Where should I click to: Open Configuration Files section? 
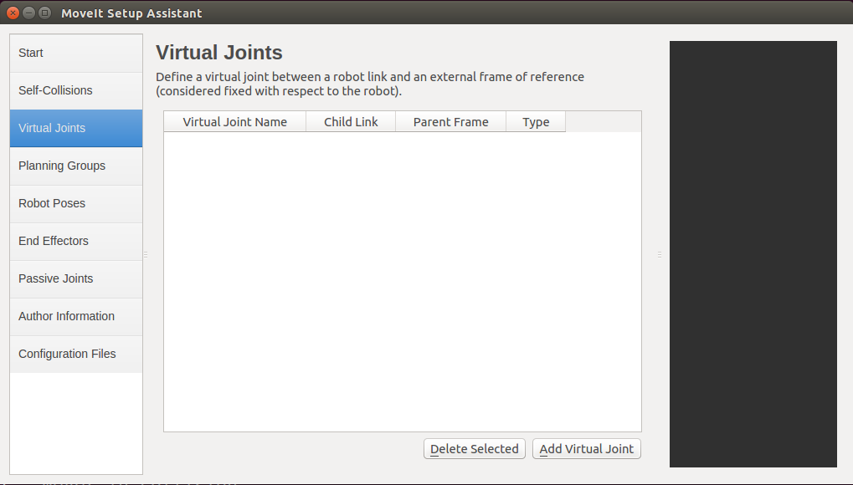(76, 354)
